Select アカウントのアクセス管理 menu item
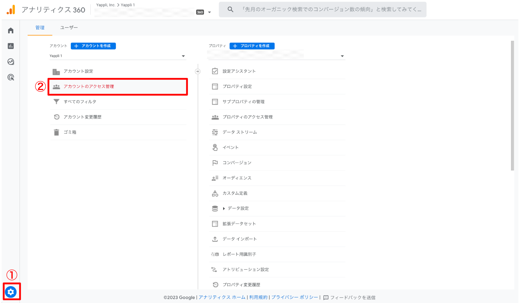The height and width of the screenshot is (303, 523). pyautogui.click(x=119, y=87)
